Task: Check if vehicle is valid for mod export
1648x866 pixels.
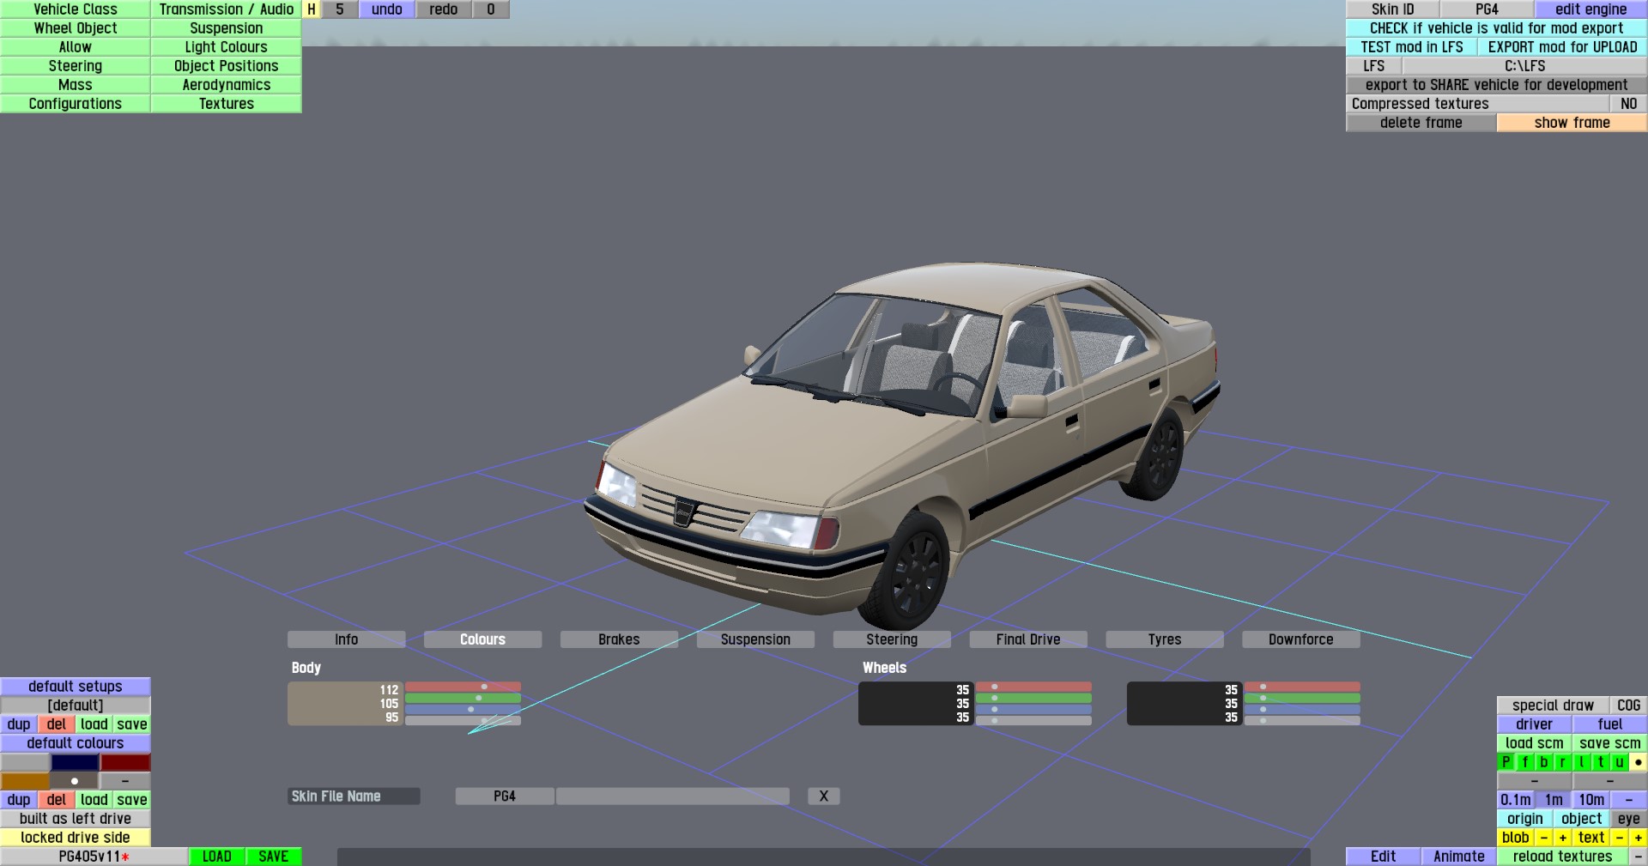Action: (x=1497, y=28)
